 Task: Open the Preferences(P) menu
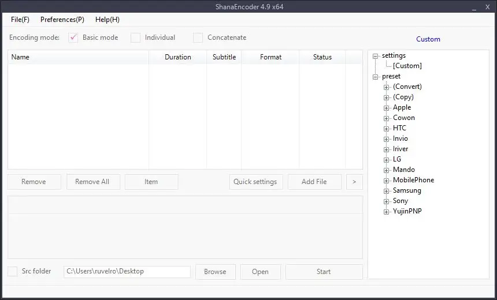62,20
